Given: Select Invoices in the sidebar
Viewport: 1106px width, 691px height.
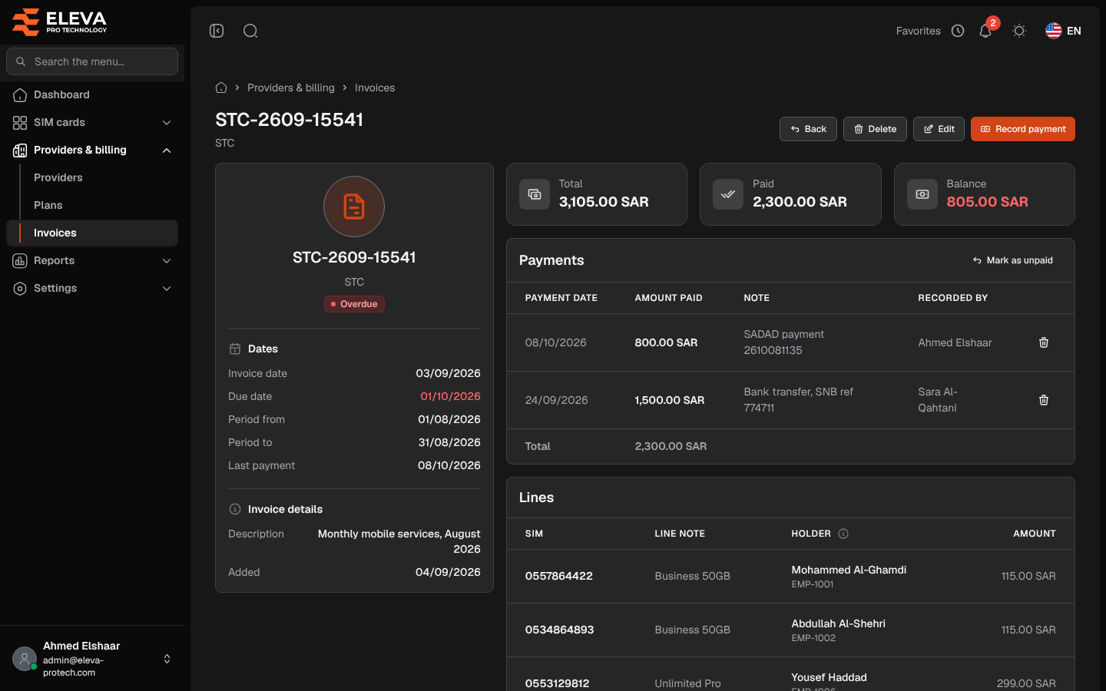Looking at the screenshot, I should (92, 233).
